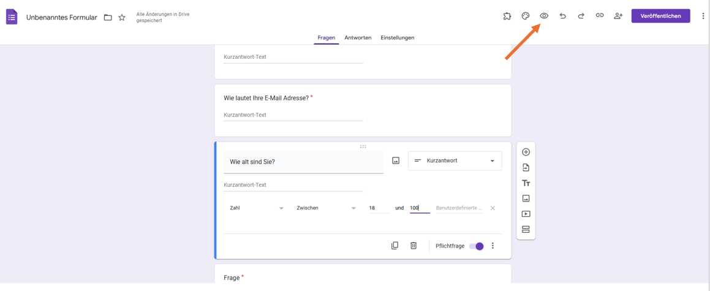Add title and description block
Viewport: 710px width, 291px height.
[x=526, y=183]
